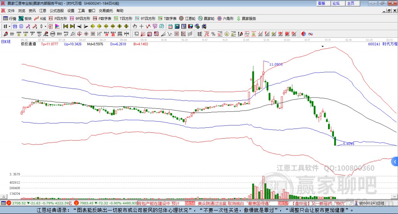
Task: Click the 11.0900 high price label
Action: tap(276, 64)
